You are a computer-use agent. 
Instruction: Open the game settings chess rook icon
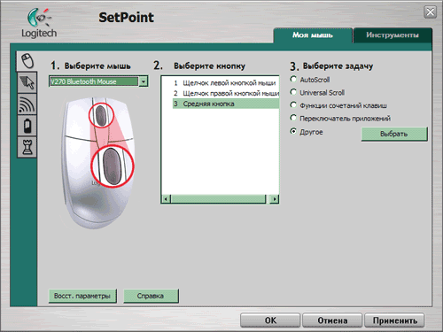27,147
